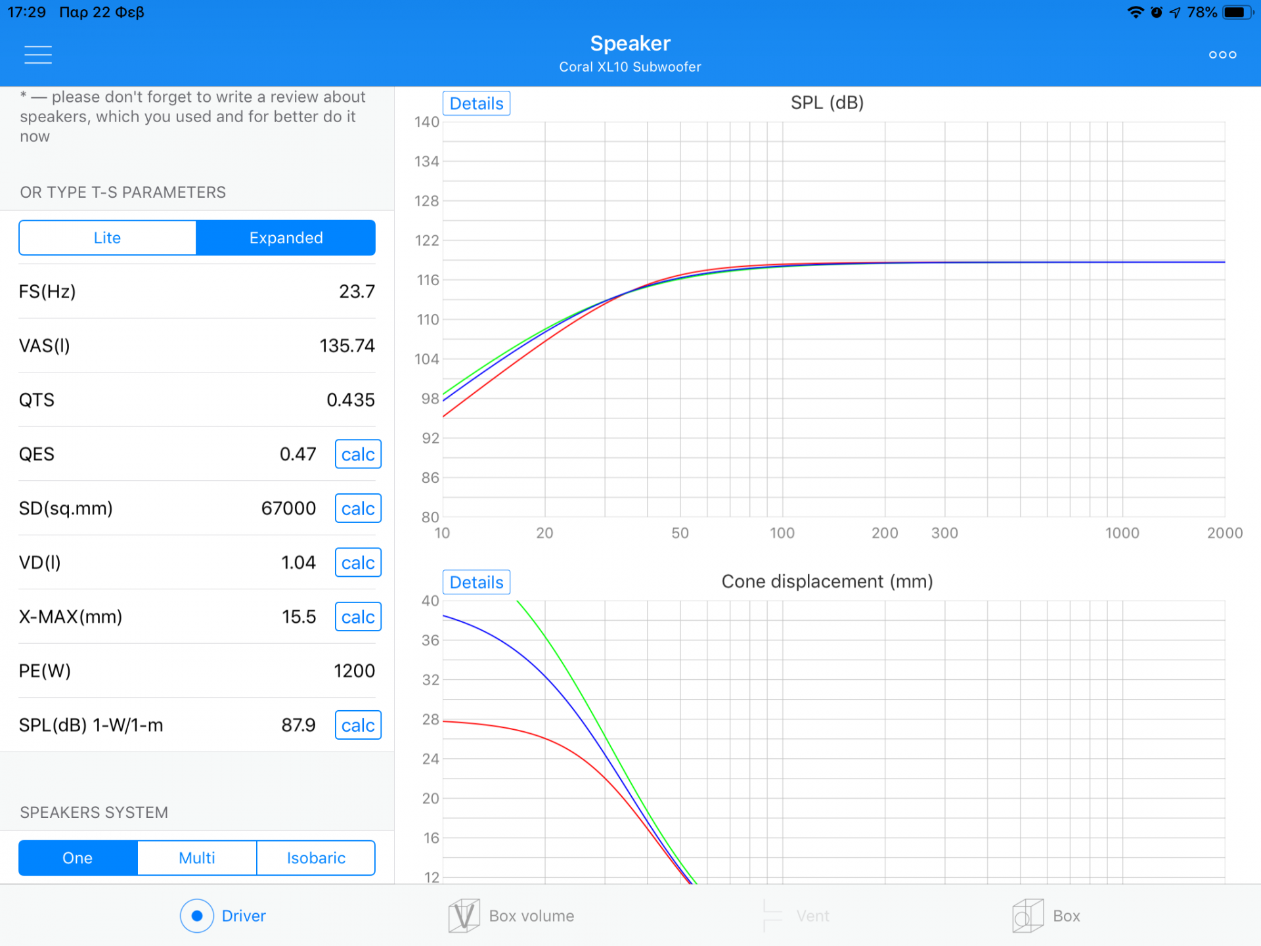Open the Box cube icon

point(1028,916)
